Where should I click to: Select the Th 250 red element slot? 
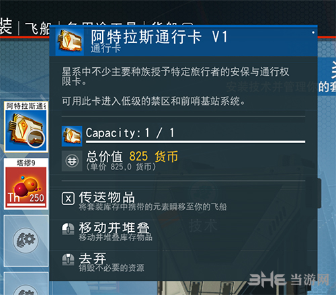(26, 184)
